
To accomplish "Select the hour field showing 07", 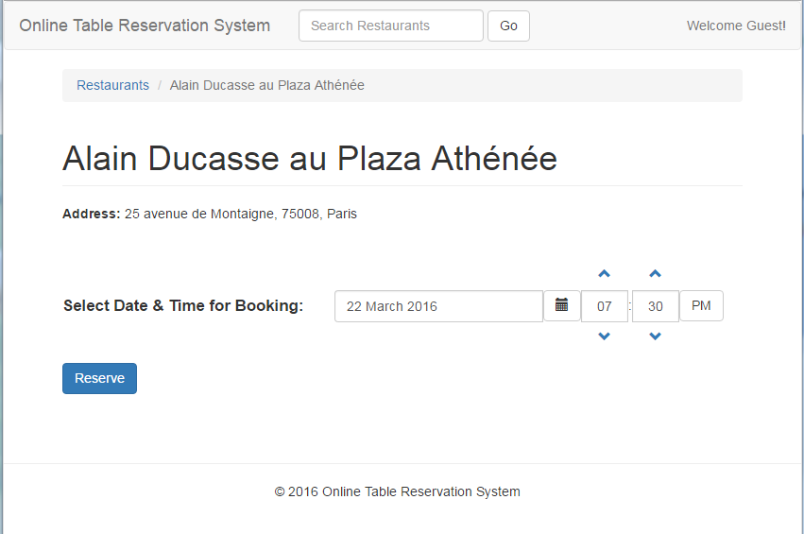I will pyautogui.click(x=604, y=306).
